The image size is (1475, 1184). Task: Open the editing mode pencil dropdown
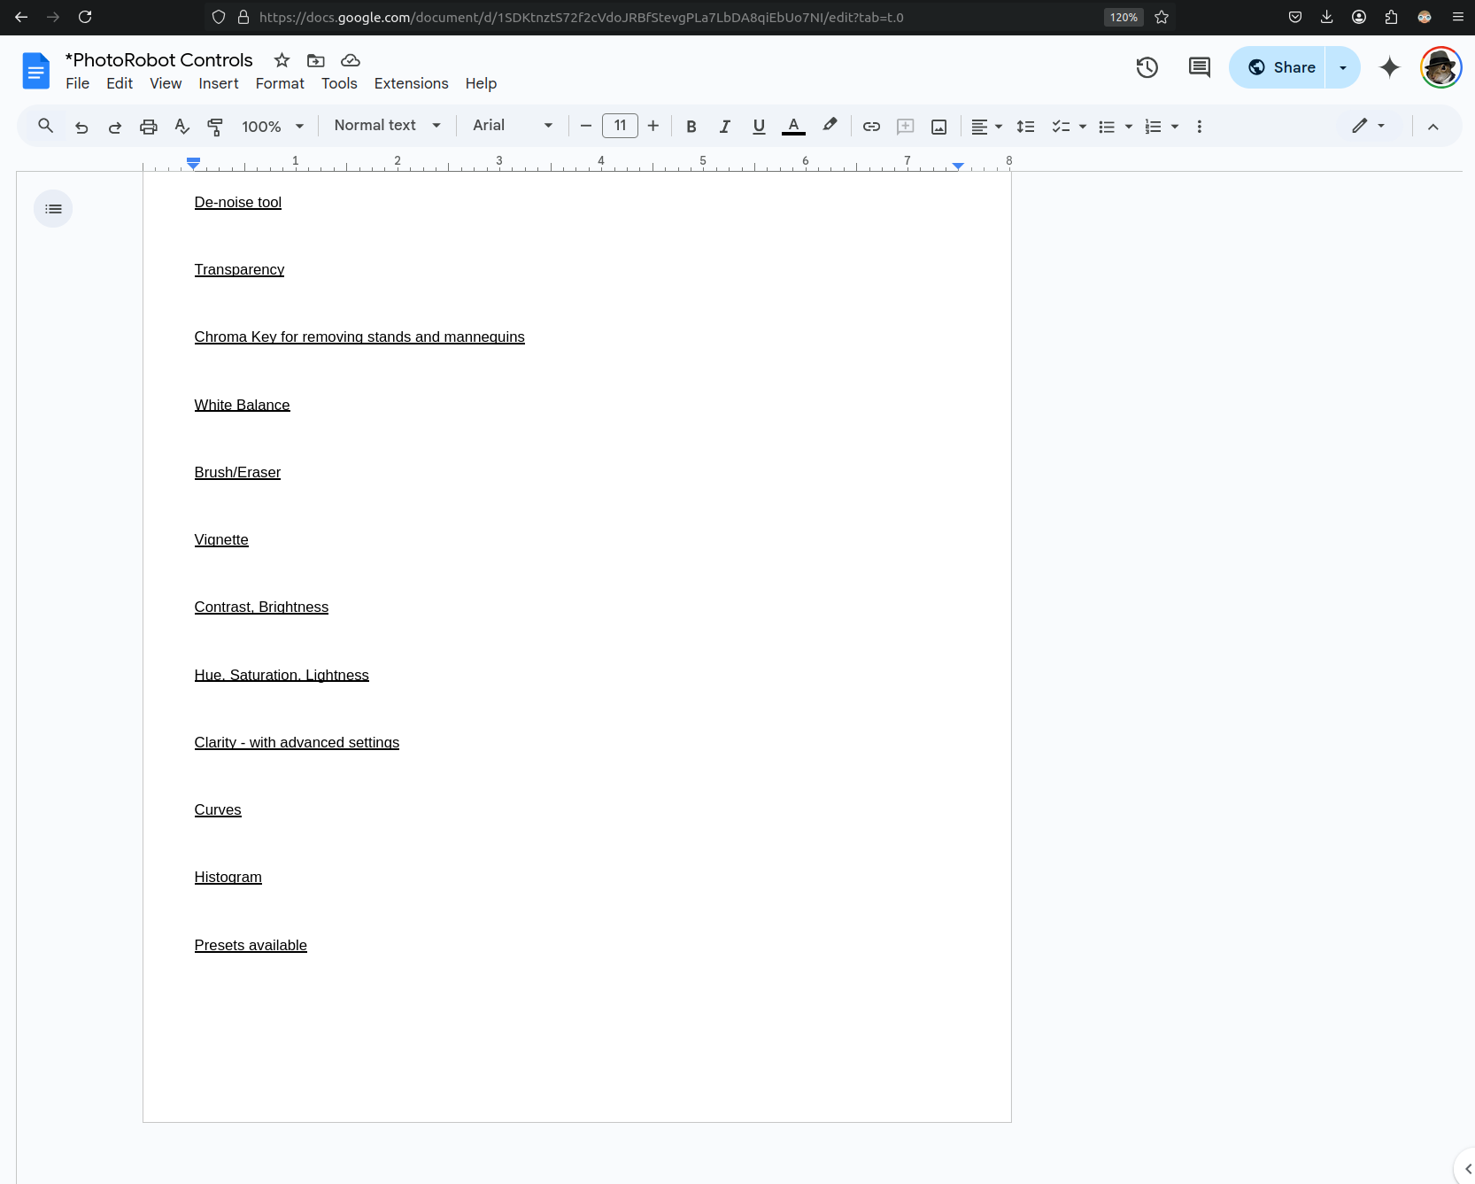tap(1369, 126)
